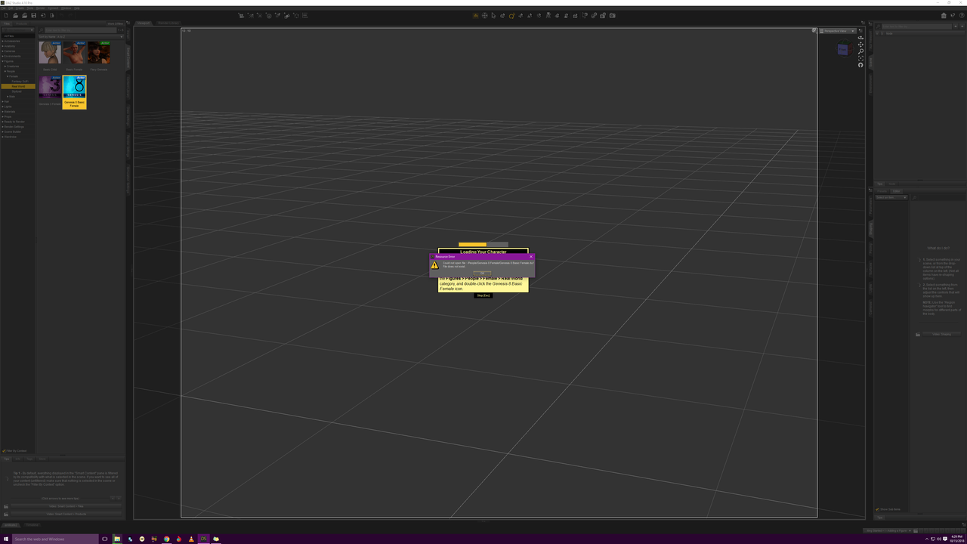This screenshot has width=967, height=544.
Task: Select the Genesis 3 Female thumbnail
Action: click(50, 87)
